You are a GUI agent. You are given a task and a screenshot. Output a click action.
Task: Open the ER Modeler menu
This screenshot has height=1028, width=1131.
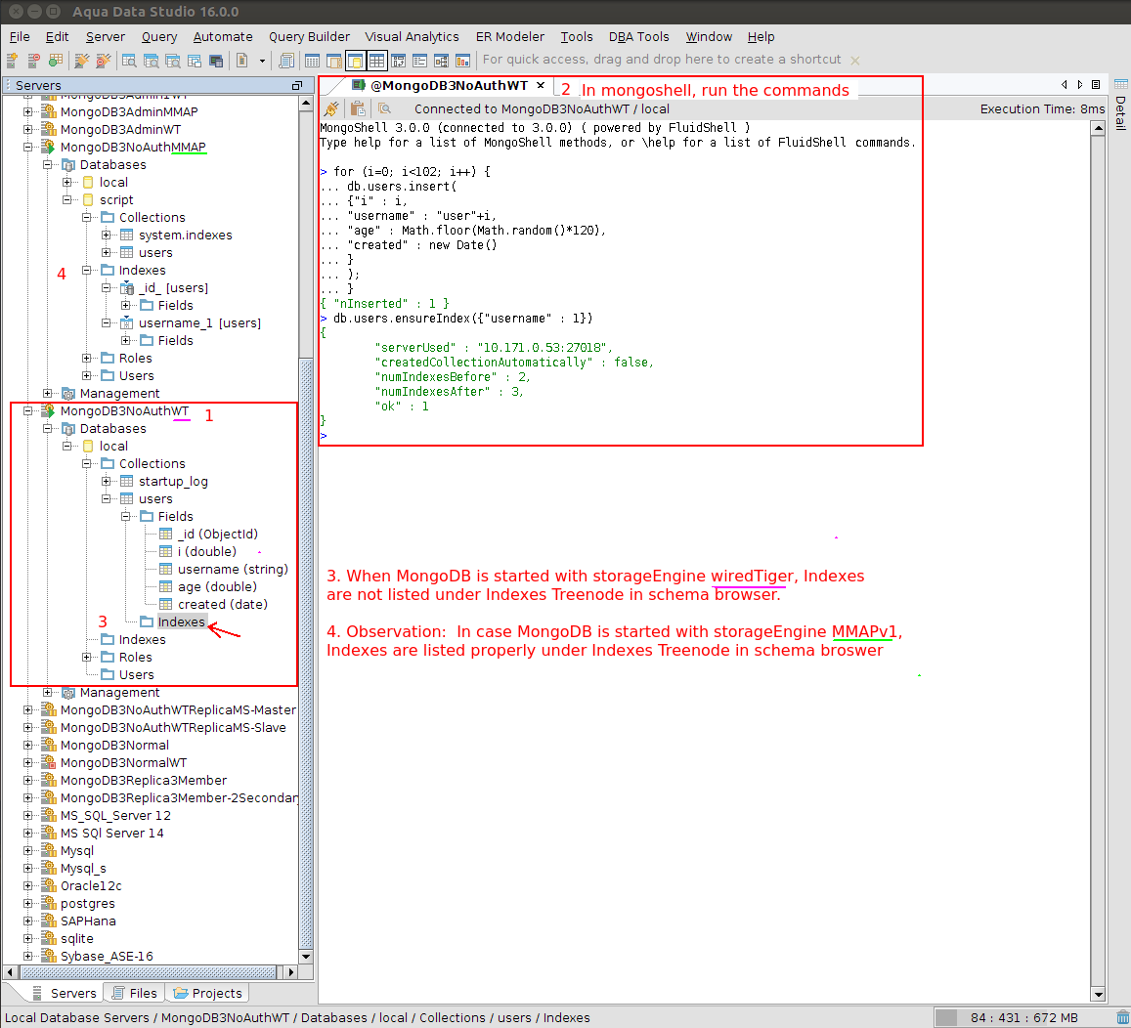510,37
